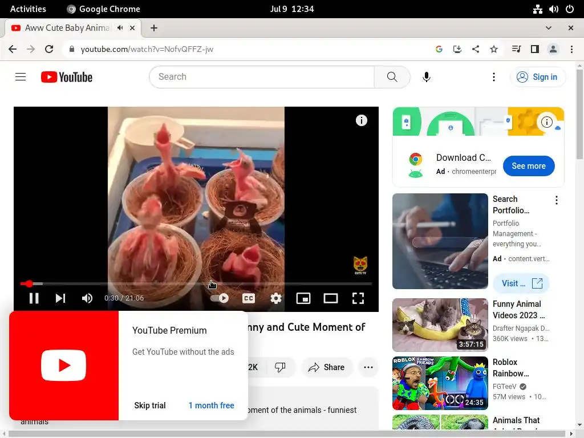Toggle Chrome side panel
Viewport: 584px width, 438px height.
[x=535, y=49]
